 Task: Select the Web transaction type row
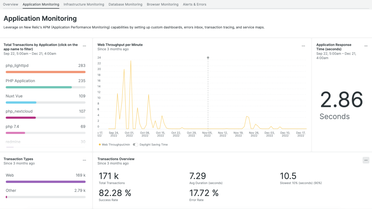click(45, 176)
